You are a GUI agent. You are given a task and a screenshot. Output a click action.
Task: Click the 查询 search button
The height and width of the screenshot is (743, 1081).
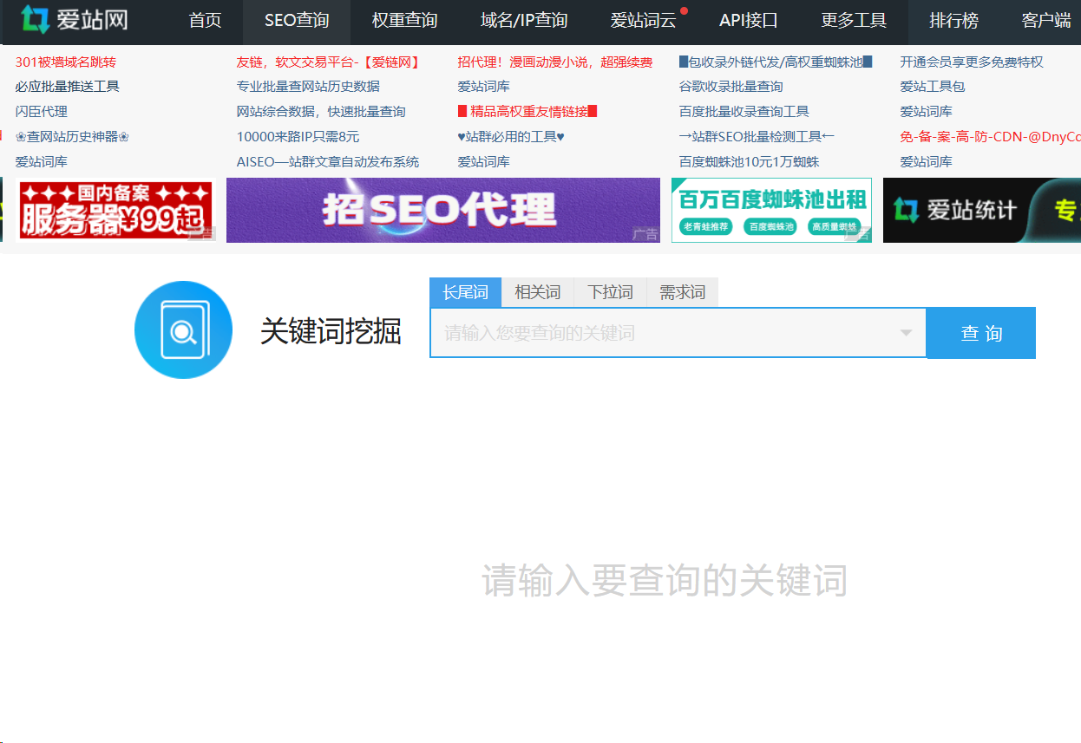click(981, 333)
